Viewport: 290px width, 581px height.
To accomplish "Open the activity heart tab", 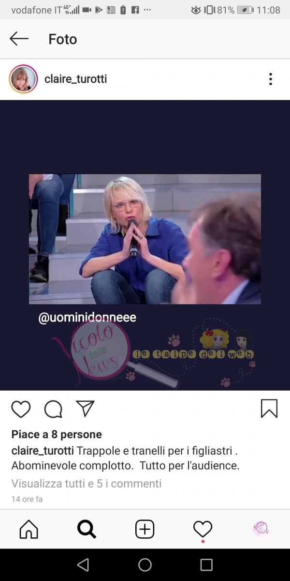I will 203,529.
